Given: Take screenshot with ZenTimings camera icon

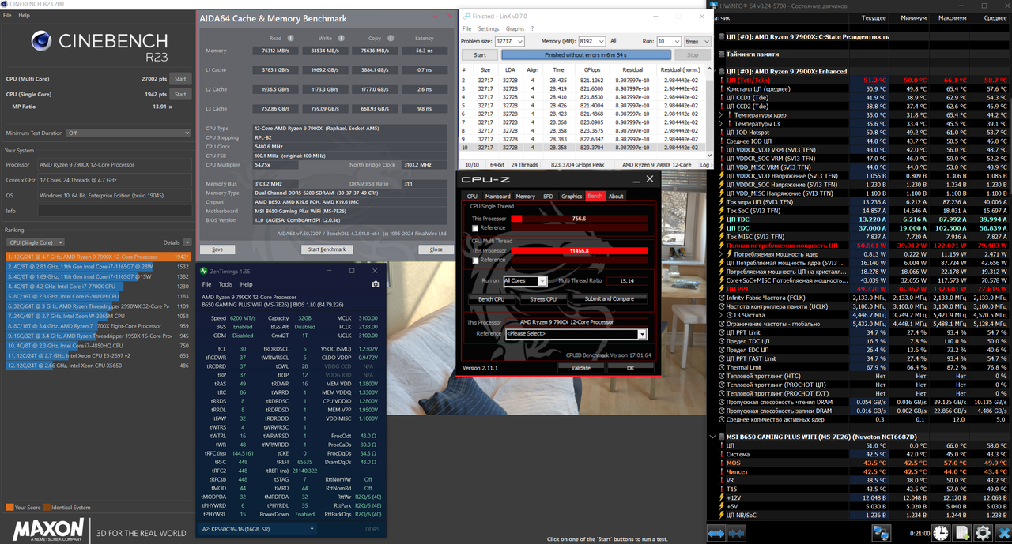Looking at the screenshot, I should pos(376,284).
